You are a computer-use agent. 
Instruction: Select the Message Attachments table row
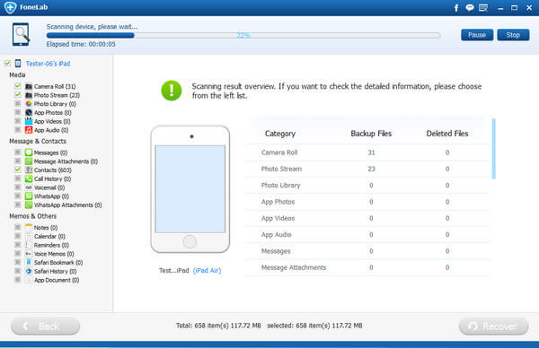click(x=367, y=267)
